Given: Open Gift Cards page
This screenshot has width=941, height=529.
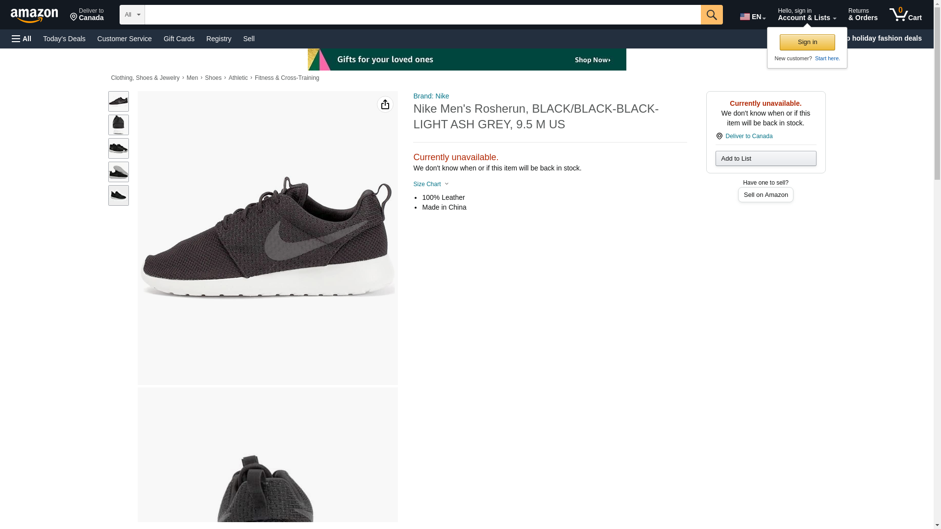Looking at the screenshot, I should pyautogui.click(x=179, y=39).
